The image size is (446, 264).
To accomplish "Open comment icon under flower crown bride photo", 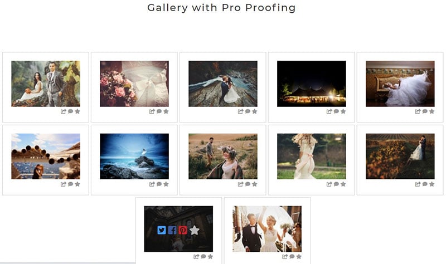I will pos(248,184).
